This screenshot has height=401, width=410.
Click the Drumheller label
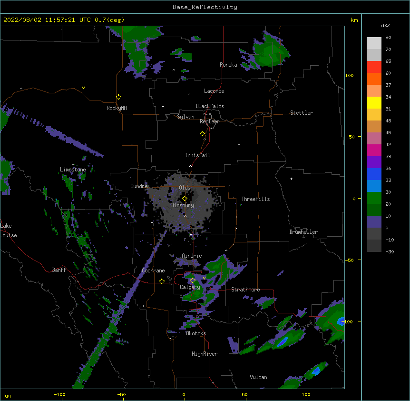click(303, 232)
